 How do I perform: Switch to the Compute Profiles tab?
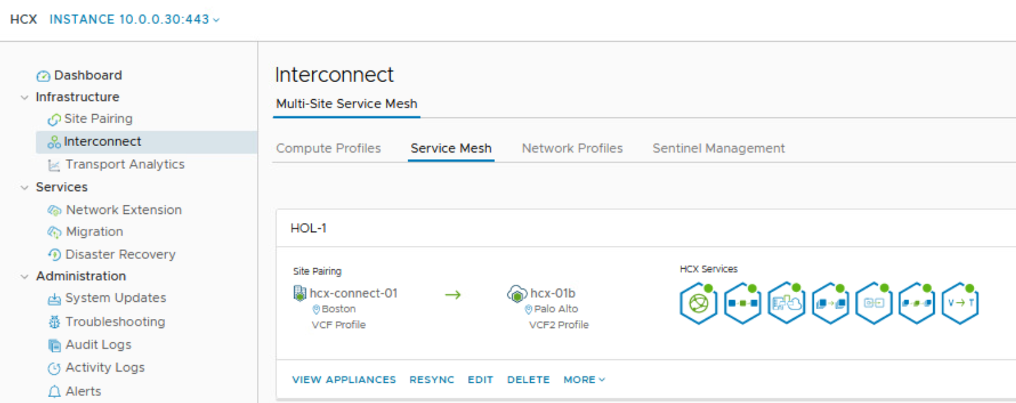(328, 149)
